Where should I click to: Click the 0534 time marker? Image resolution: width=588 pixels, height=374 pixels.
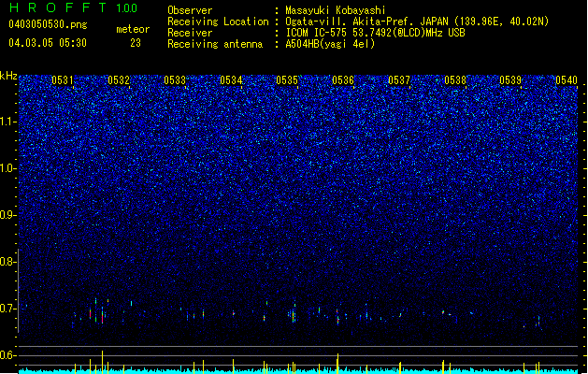coord(231,80)
